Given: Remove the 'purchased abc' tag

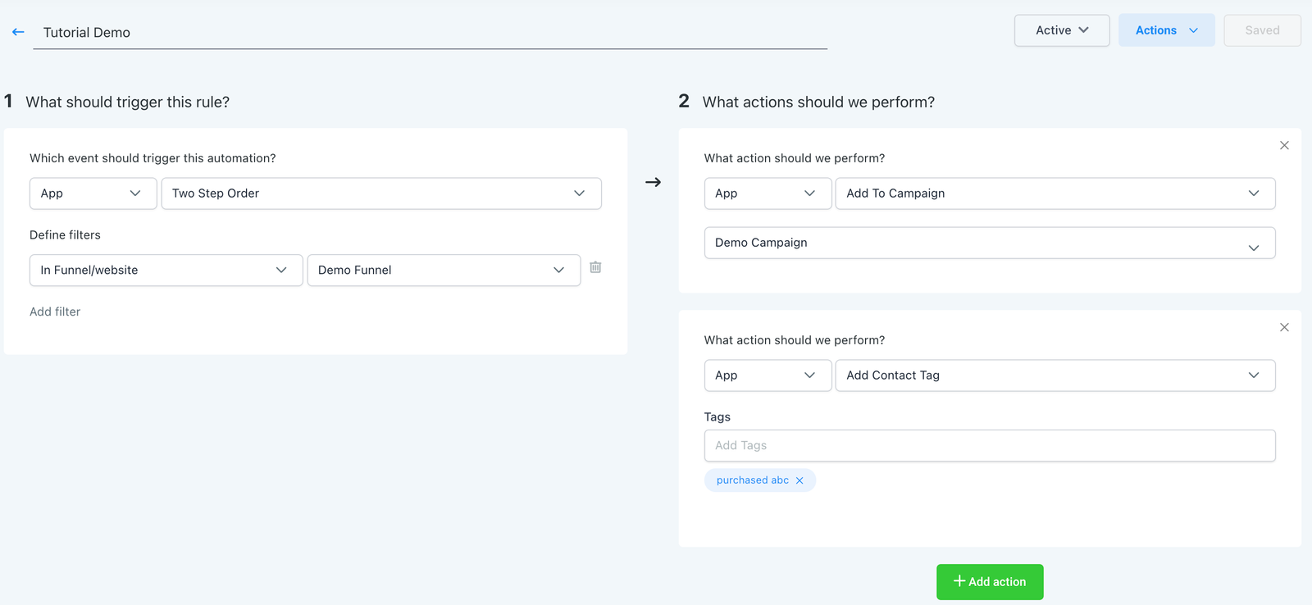Looking at the screenshot, I should coord(799,480).
